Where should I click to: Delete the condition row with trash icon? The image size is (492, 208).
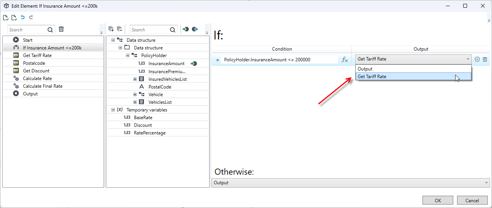(485, 59)
